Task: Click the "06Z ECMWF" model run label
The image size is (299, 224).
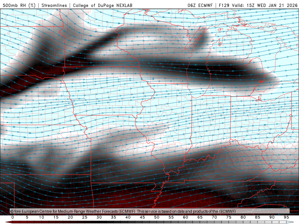Action: click(200, 5)
